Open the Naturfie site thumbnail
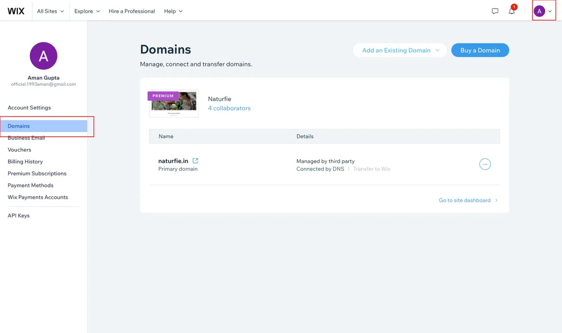This screenshot has width=562, height=333. tap(174, 103)
